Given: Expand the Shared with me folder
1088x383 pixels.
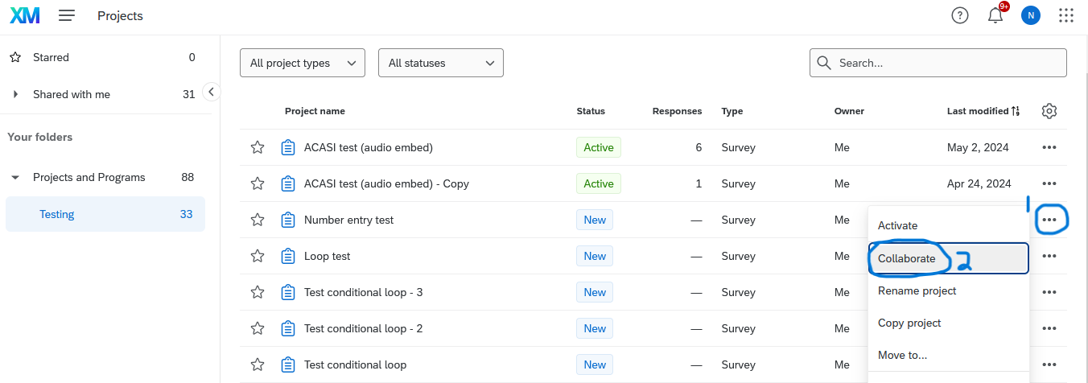Looking at the screenshot, I should [15, 94].
